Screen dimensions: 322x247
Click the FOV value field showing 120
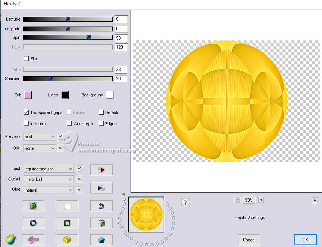tap(121, 47)
